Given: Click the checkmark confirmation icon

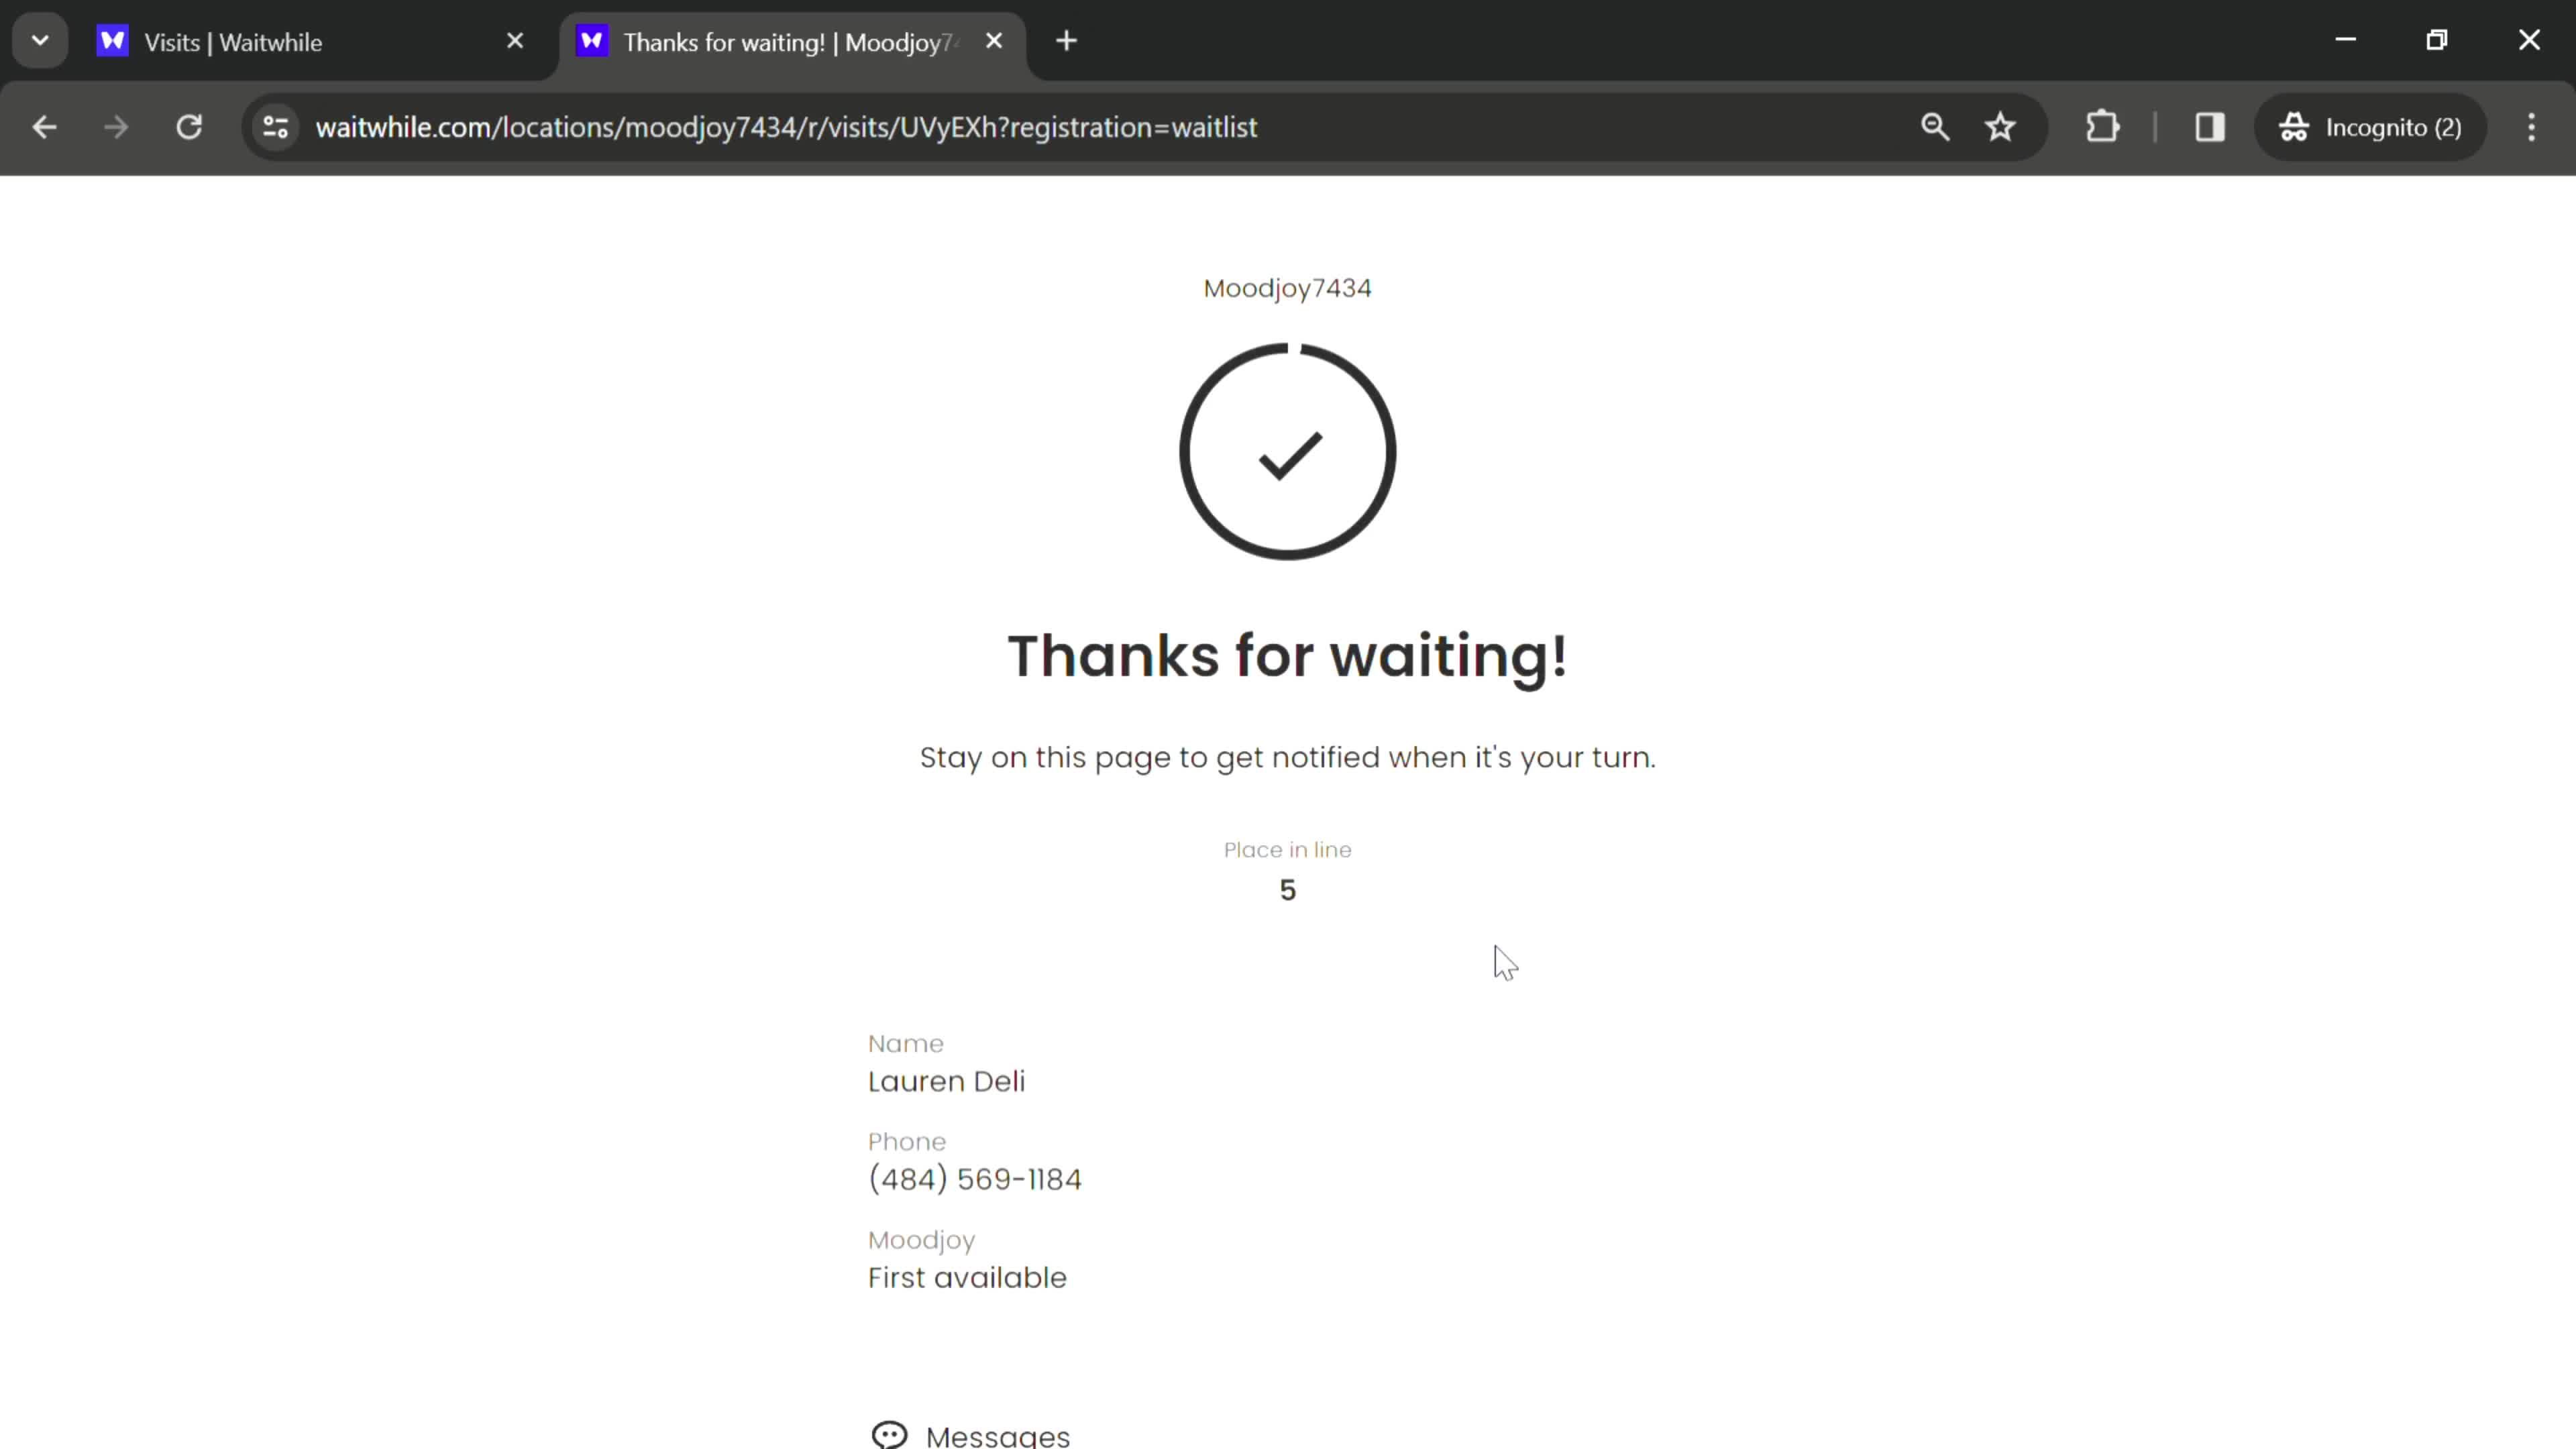Looking at the screenshot, I should (x=1288, y=451).
